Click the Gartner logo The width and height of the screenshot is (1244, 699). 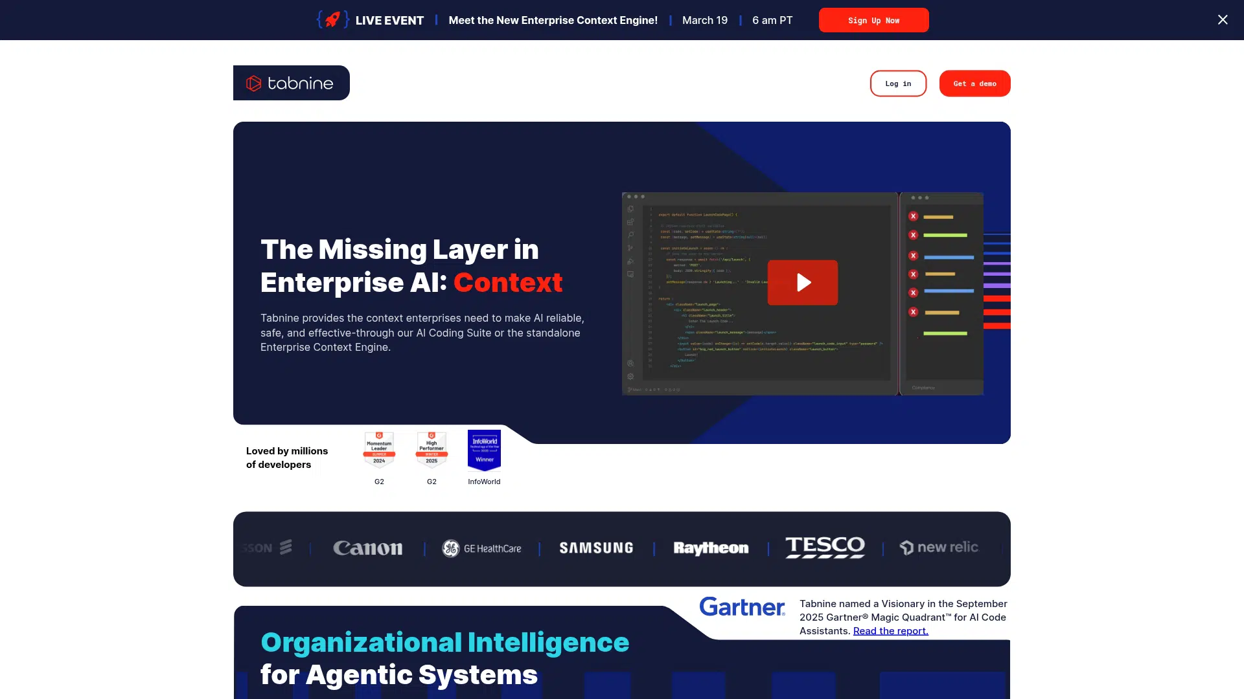[x=742, y=606]
